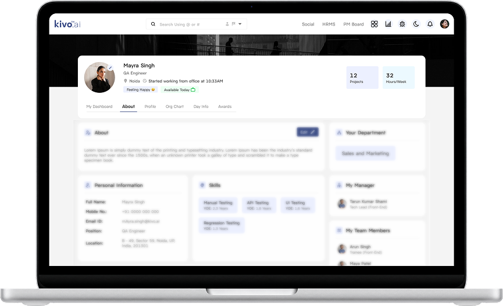Click the Full Name value Mayra Singh
Image resolution: width=503 pixels, height=306 pixels.
click(133, 202)
